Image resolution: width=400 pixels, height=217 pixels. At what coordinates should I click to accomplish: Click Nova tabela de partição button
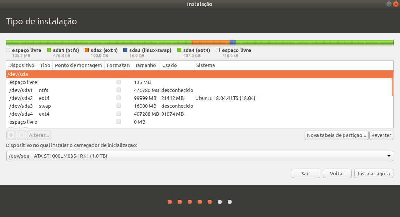click(336, 135)
